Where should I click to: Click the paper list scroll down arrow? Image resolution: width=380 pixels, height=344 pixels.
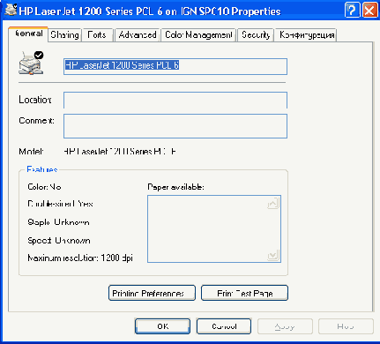click(273, 255)
